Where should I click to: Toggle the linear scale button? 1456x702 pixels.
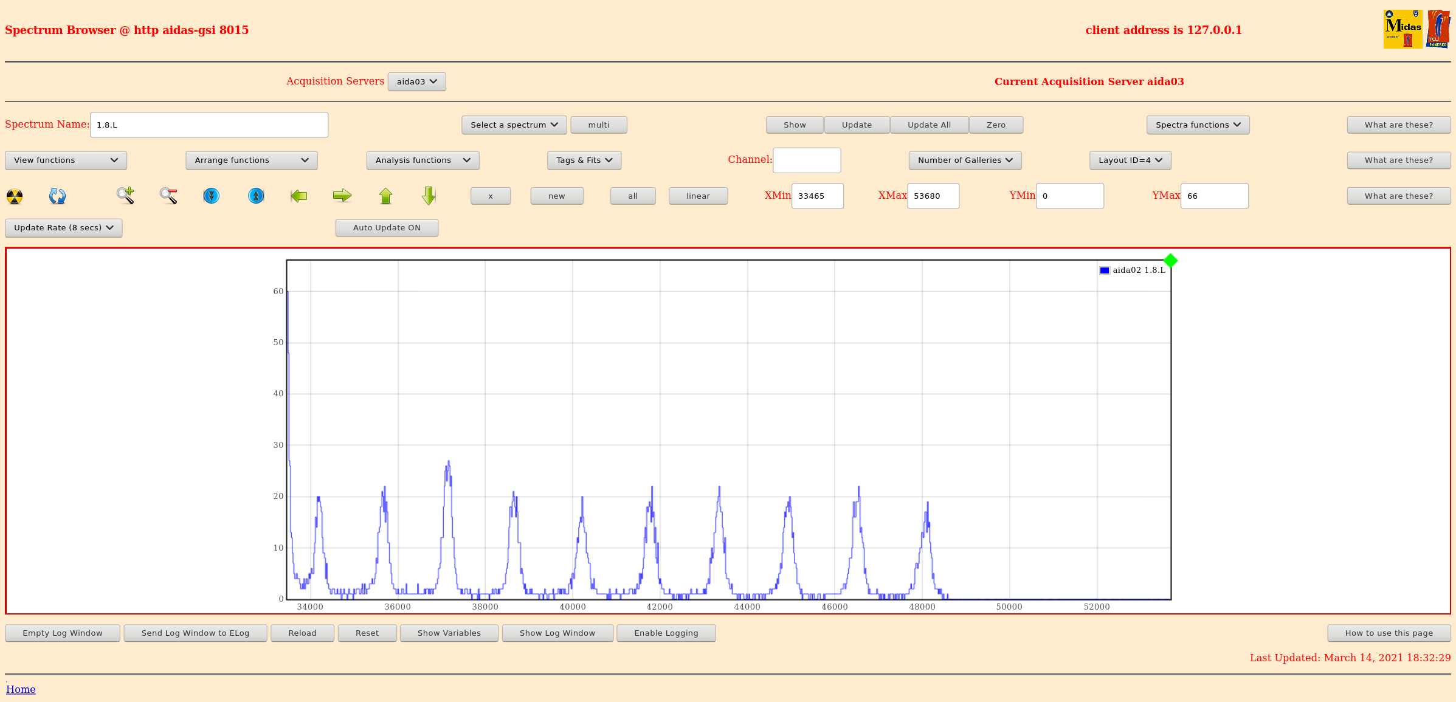(698, 196)
